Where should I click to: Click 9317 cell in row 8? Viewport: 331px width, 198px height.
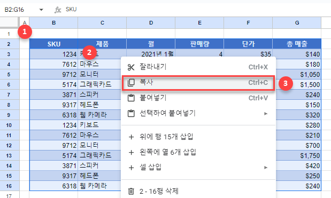pos(53,105)
